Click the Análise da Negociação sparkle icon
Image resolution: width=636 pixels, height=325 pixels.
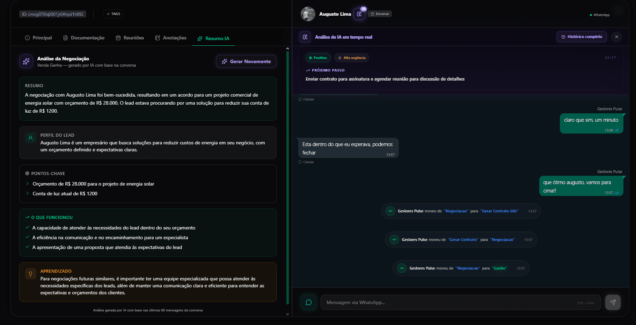(26, 61)
